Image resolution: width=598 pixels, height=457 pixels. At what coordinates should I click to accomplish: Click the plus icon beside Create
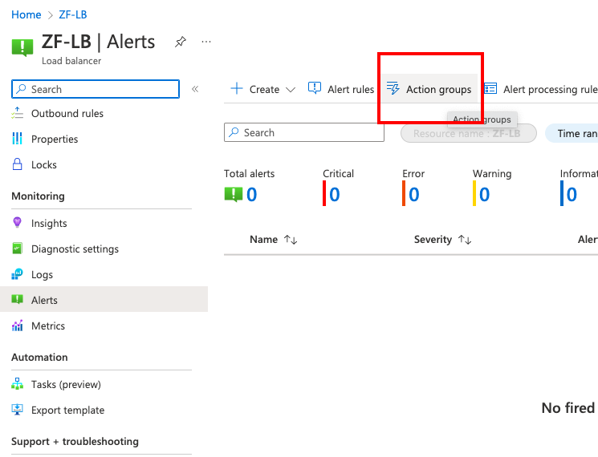[x=237, y=88]
